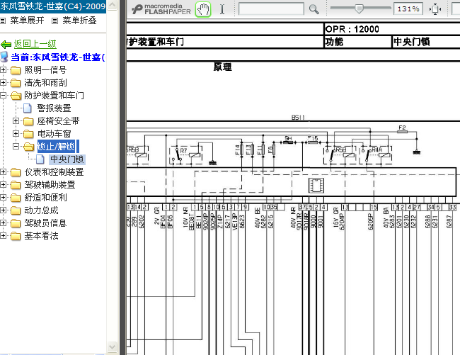The image size is (460, 355).
Task: Click the 131% zoom percentage field
Action: 408,9
